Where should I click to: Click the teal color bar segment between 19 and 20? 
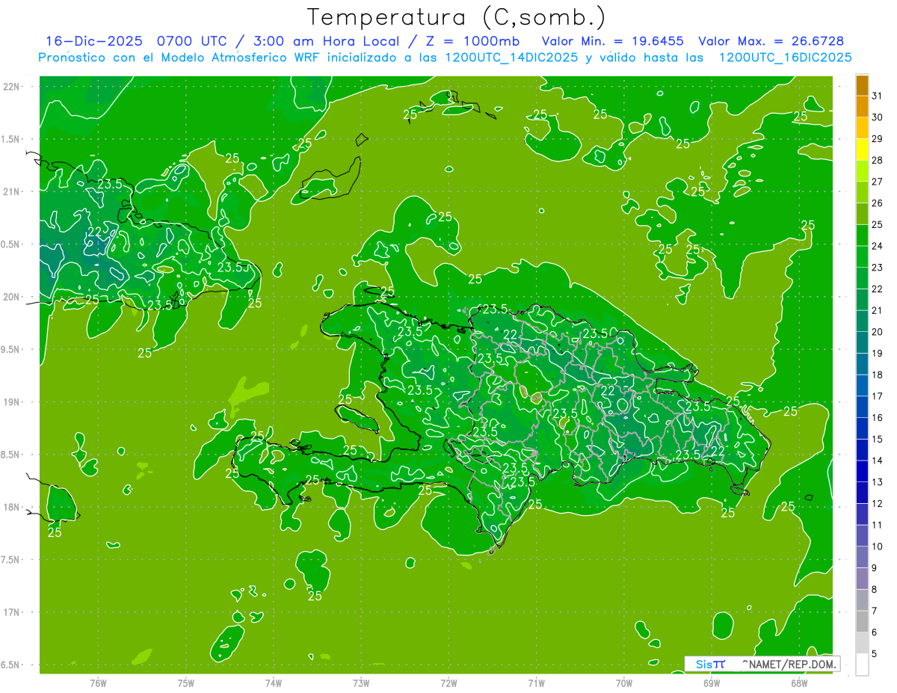tap(862, 342)
